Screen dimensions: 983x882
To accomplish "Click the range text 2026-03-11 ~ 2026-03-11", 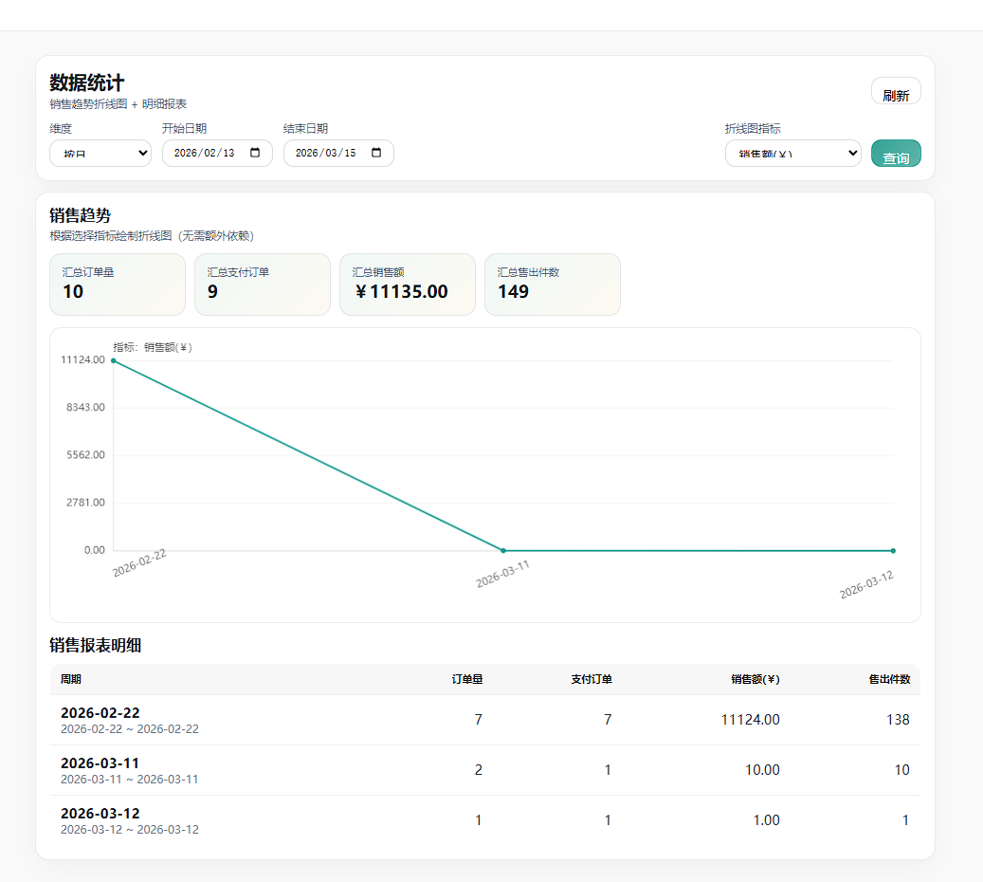I will tap(129, 780).
